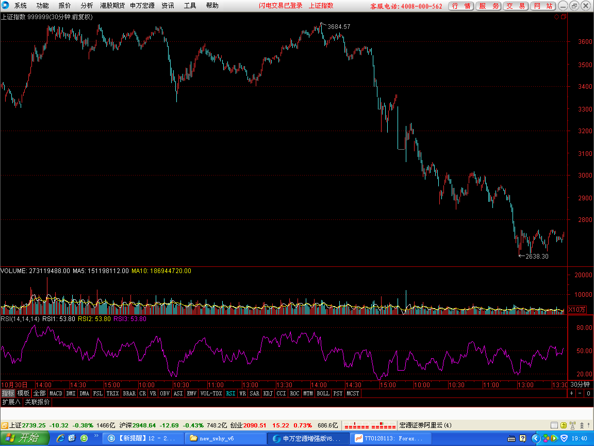
Task: Click the double up-arrow icon in status bar
Action: point(582,425)
